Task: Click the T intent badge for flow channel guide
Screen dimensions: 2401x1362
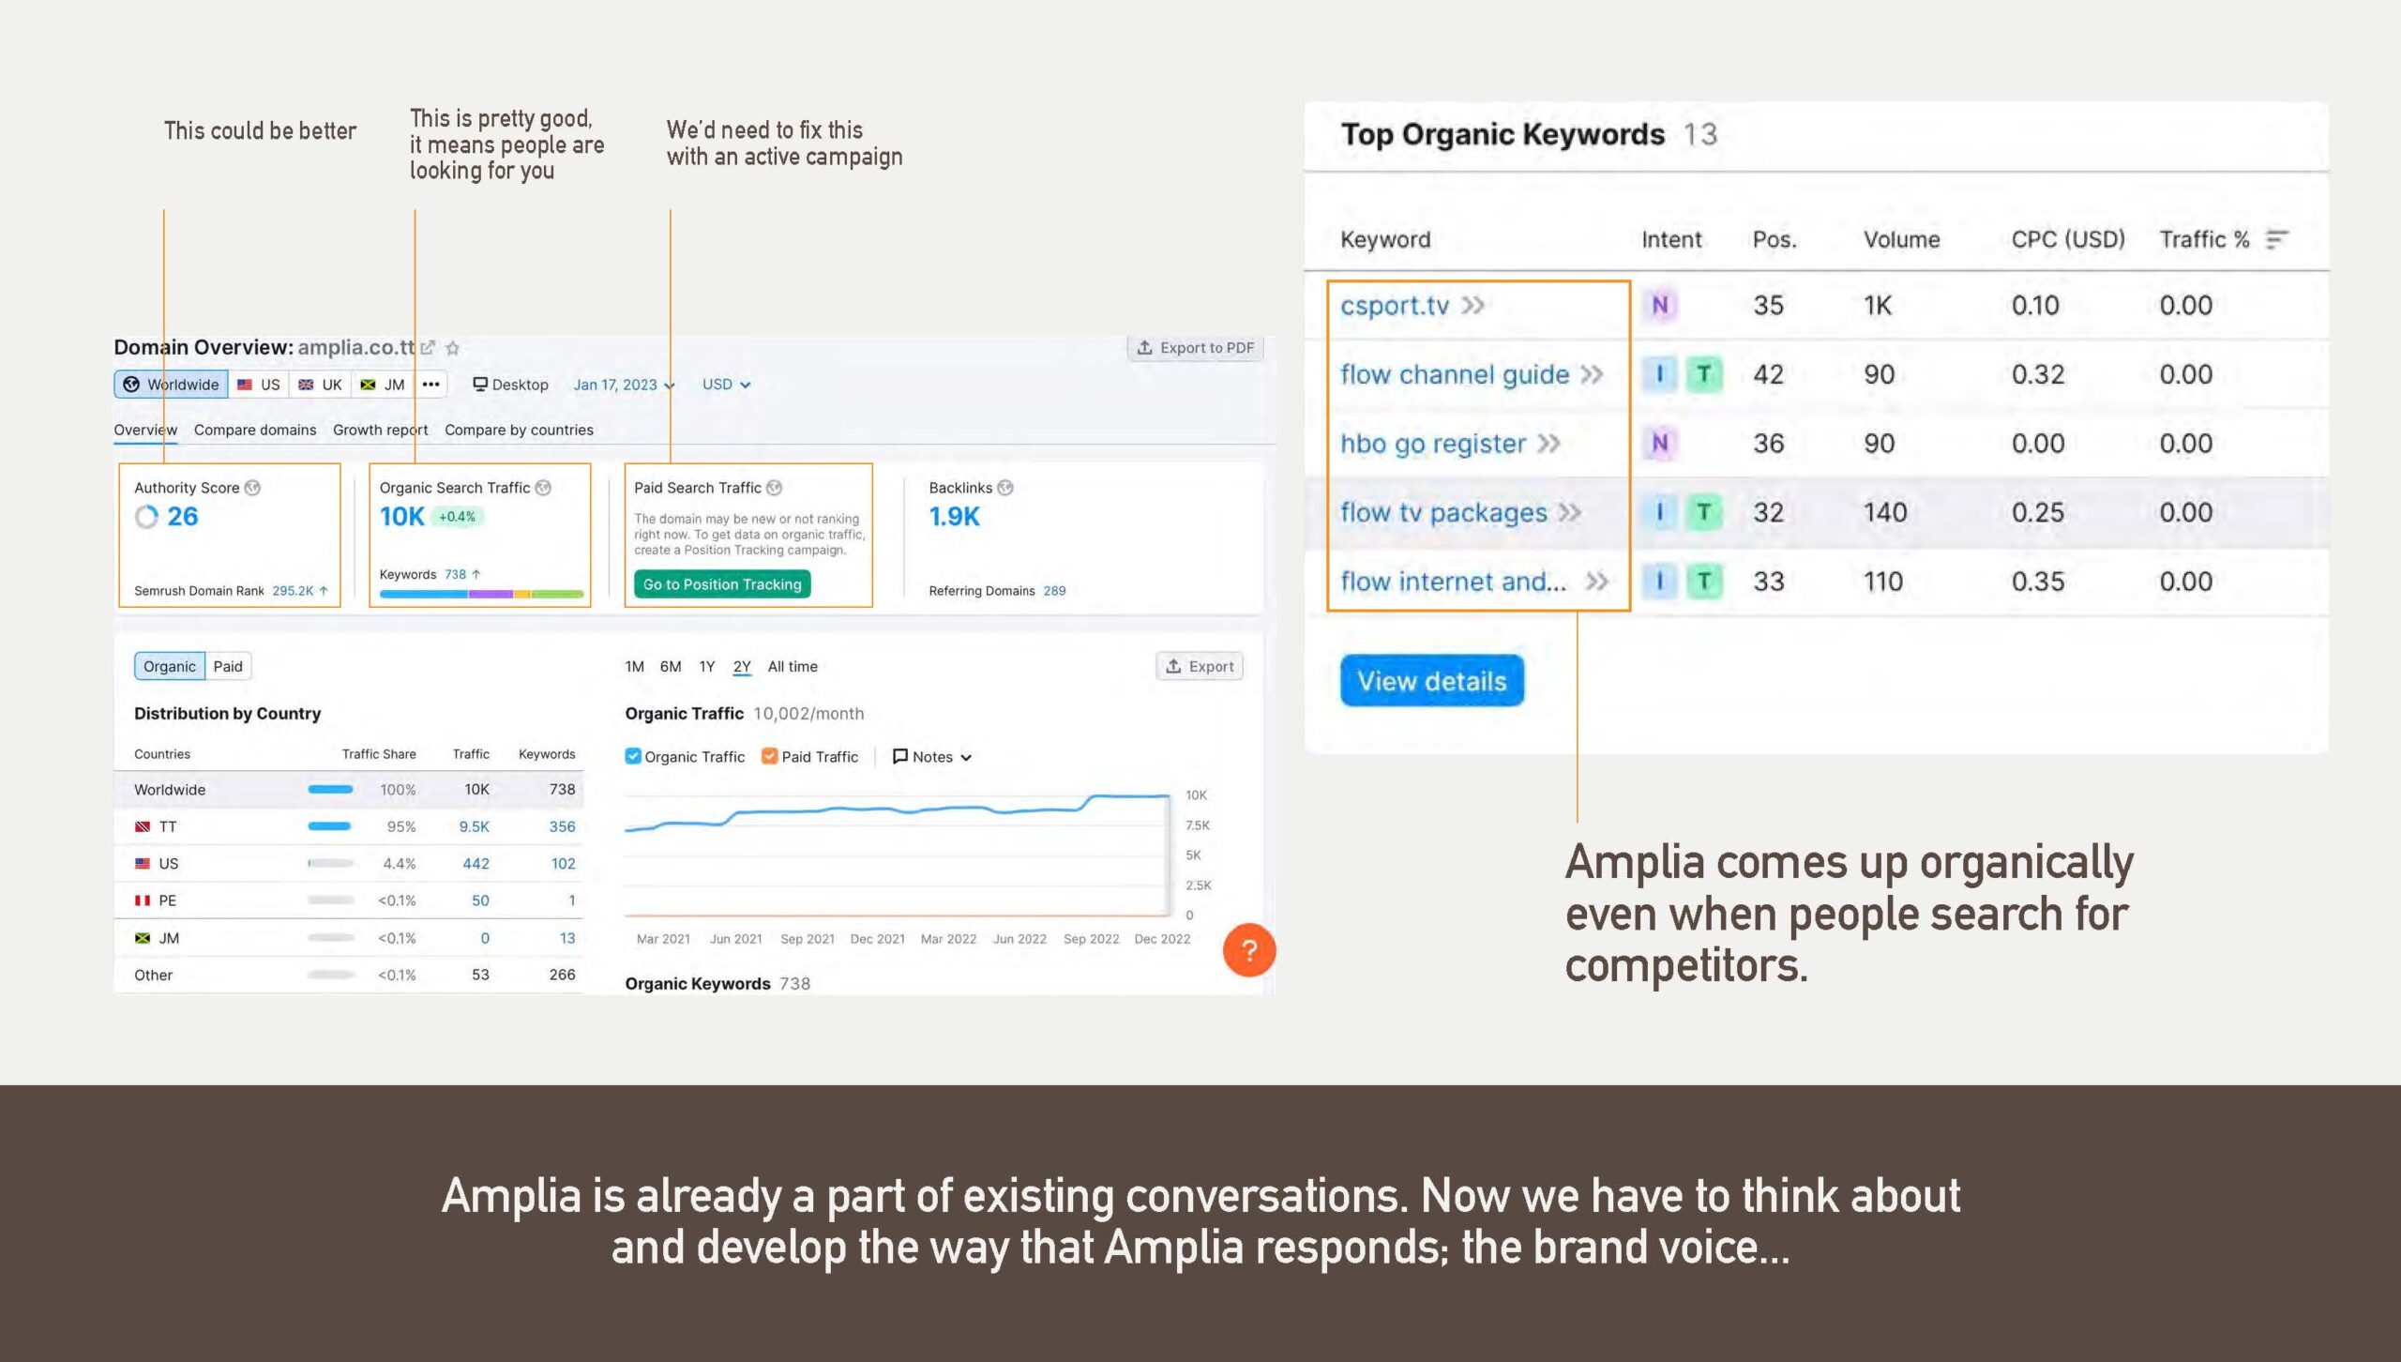Action: pyautogui.click(x=1703, y=374)
